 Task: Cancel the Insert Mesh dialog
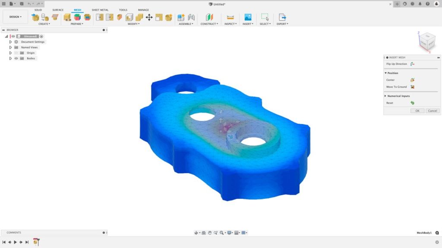(432, 111)
